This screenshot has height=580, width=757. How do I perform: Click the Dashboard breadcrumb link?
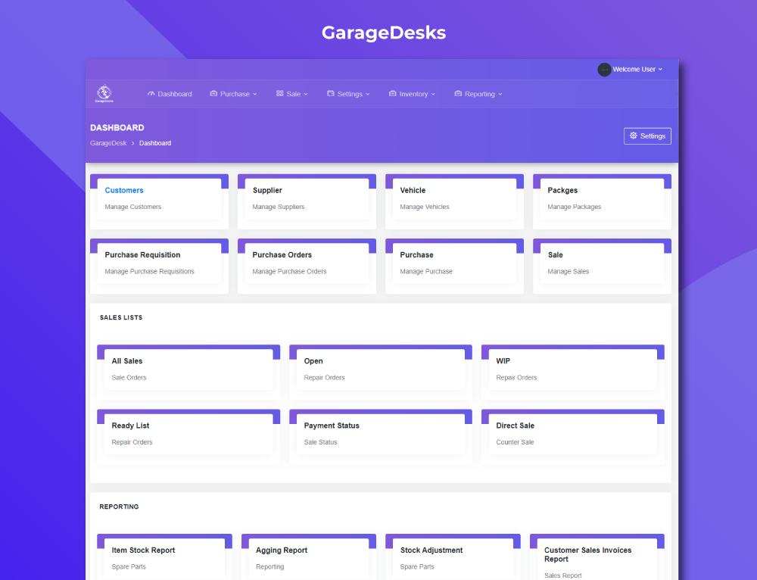click(x=155, y=143)
